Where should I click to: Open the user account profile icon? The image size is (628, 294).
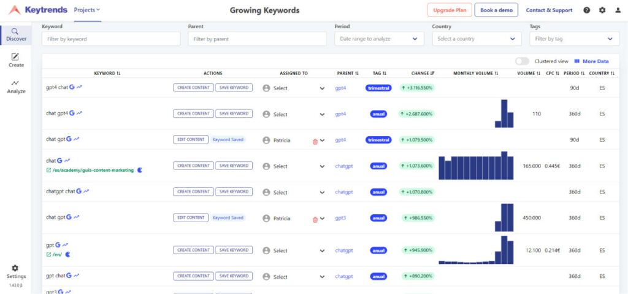click(x=618, y=10)
